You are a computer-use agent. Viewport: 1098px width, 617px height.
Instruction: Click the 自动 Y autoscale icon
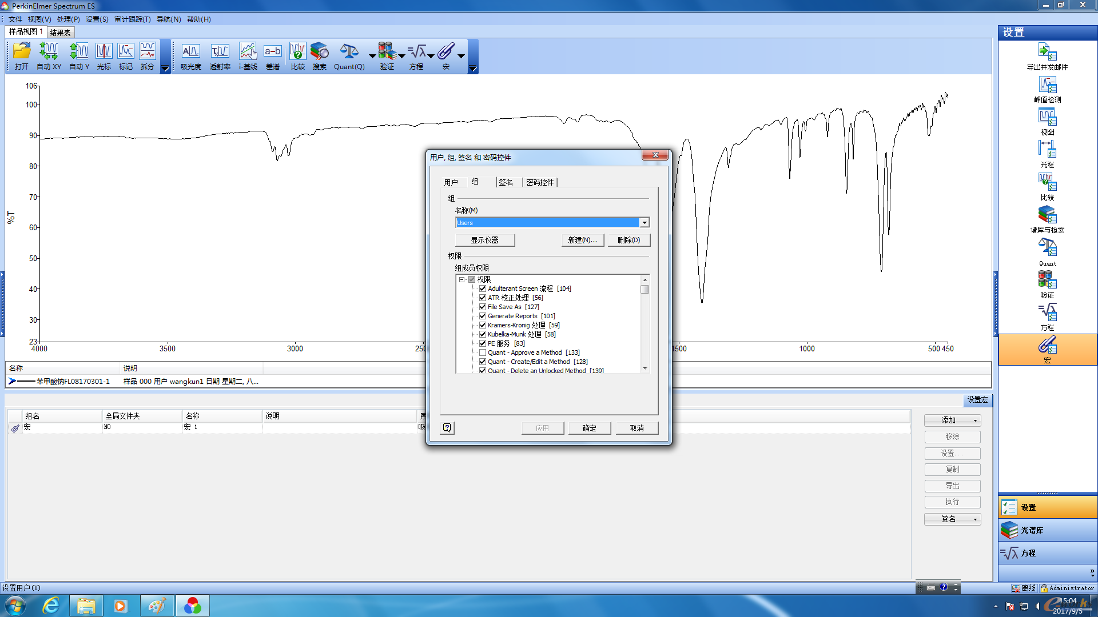pyautogui.click(x=79, y=56)
